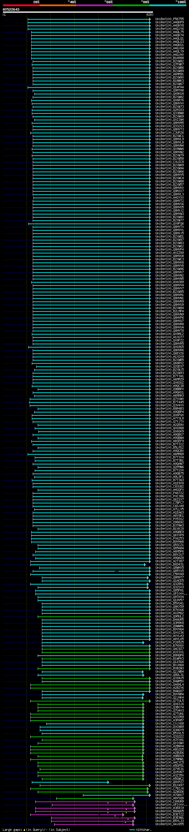Select the UniRef100_A3ERI9 label
This screenshot has width=189, height=832.
click(x=170, y=808)
